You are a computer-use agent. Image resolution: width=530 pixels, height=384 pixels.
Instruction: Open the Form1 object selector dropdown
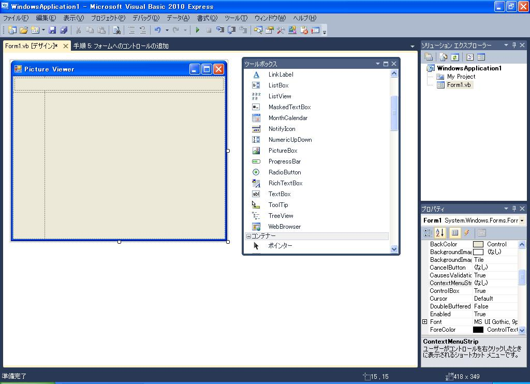522,220
